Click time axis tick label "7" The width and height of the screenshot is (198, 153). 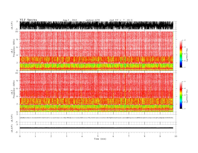(x=129, y=136)
